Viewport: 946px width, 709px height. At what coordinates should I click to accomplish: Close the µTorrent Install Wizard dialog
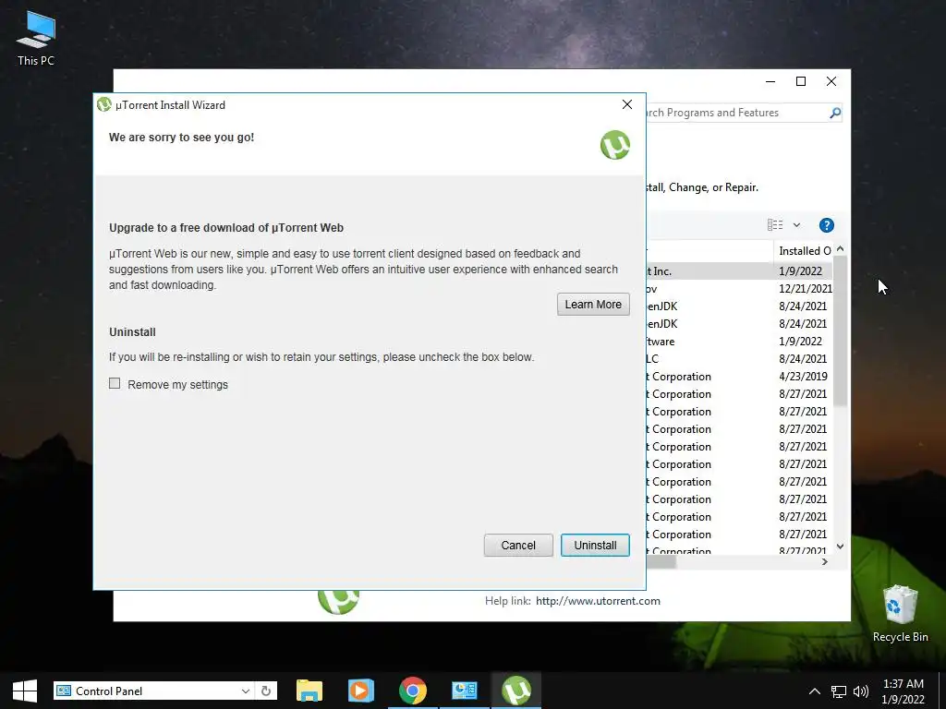(x=627, y=105)
